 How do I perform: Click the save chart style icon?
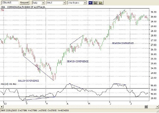tap(95, 3)
